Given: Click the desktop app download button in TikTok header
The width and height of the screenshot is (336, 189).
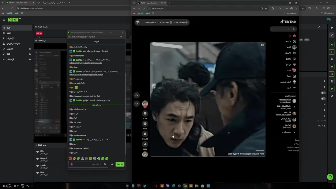Looking at the screenshot, I should pos(150,22).
